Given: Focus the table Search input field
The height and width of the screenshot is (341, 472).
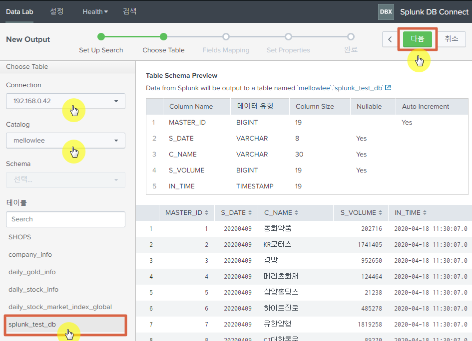Looking at the screenshot, I should tap(65, 219).
